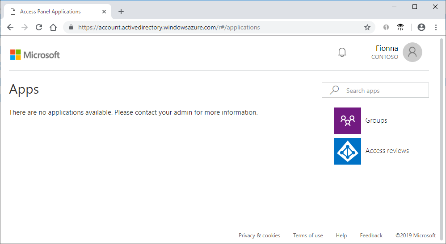The image size is (446, 244).
Task: Open Chrome's three-dot menu
Action: point(436,27)
